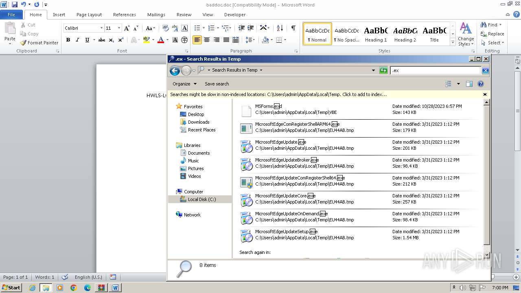Toggle Underline formatting button

tap(87, 40)
